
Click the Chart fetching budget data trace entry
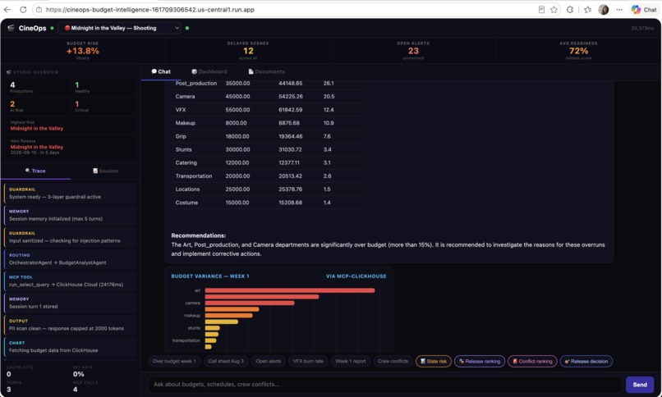71,346
